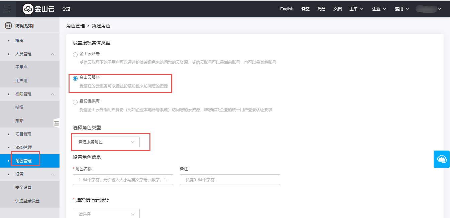
Task: Collapse the sidebar with the handle icon
Action: (57, 123)
